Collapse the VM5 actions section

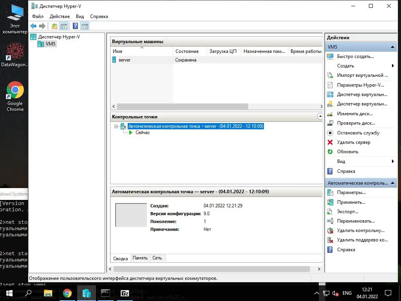392,47
